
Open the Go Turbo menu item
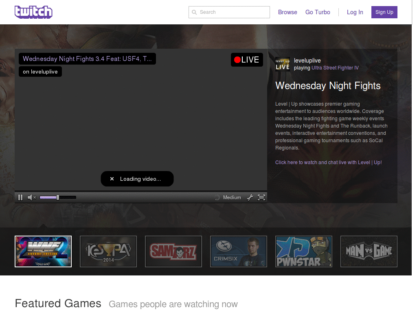pos(318,12)
